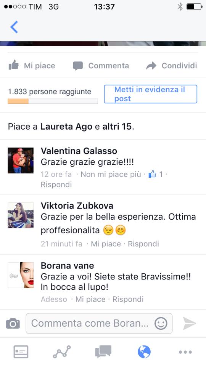The width and height of the screenshot is (206, 366).
Task: Tap the send comment arrow icon
Action: pos(189,324)
